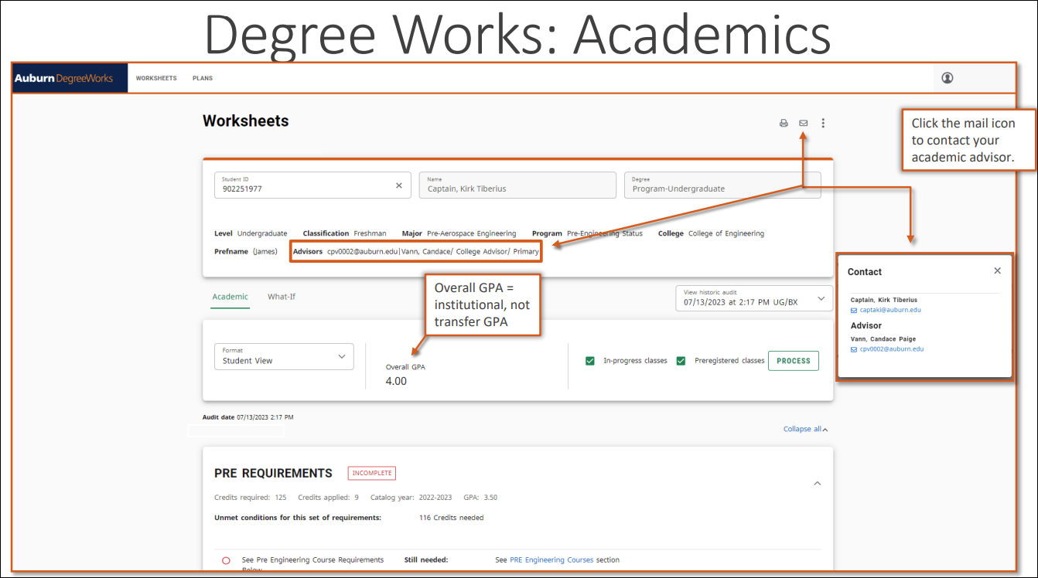Click the Overall GPA value 4.00
Screen dimensions: 1038x578
click(396, 381)
